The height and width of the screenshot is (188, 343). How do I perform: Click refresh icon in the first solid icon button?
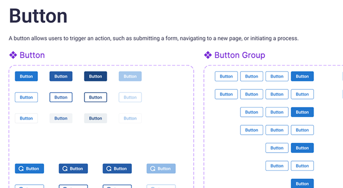coord(21,168)
